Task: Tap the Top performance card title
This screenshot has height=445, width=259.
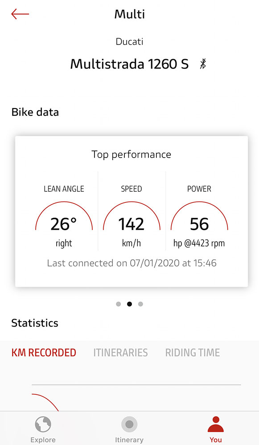Action: pos(132,155)
